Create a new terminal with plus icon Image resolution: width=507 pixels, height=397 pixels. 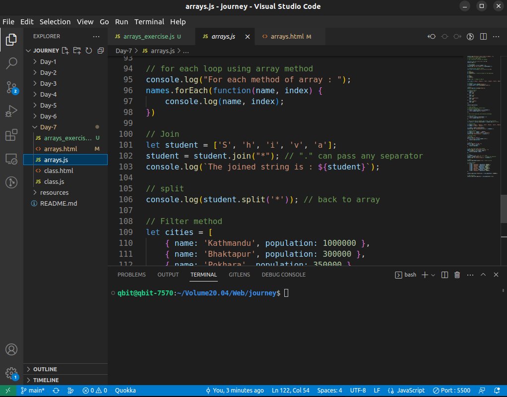[425, 275]
